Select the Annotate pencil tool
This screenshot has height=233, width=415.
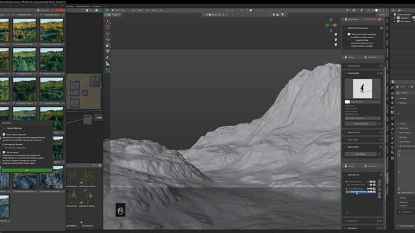pos(108,58)
